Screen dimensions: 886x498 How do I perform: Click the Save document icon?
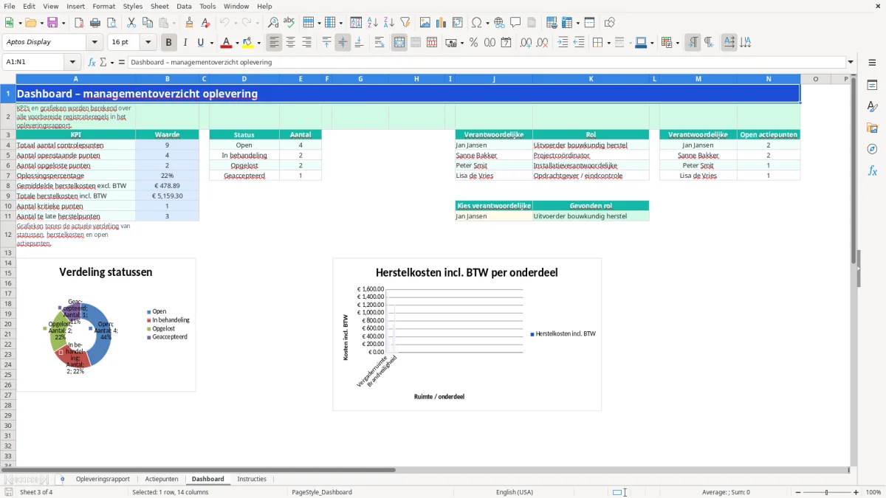52,23
